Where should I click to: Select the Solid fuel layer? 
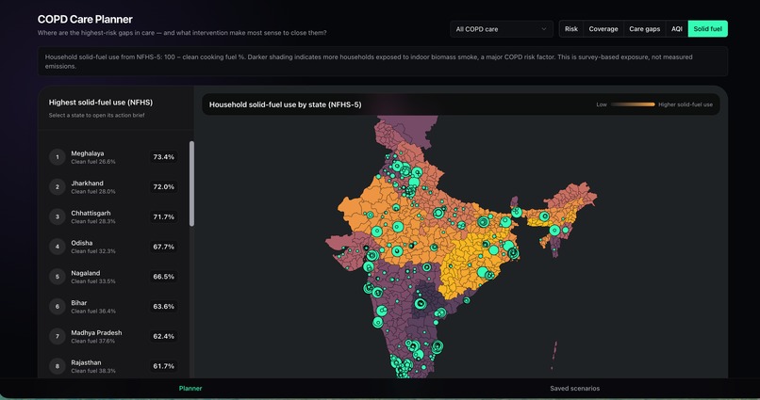[707, 29]
